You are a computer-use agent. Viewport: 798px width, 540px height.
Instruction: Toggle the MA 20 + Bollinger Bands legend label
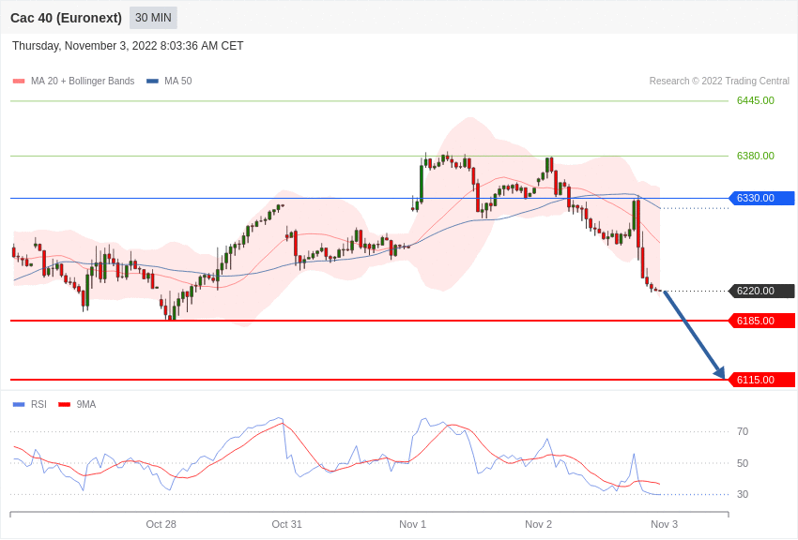point(83,82)
